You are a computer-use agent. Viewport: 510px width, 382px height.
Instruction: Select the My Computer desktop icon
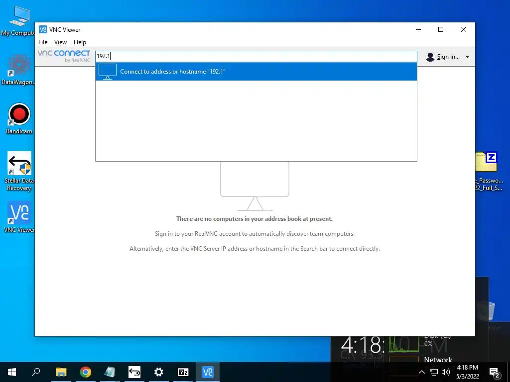pos(18,20)
